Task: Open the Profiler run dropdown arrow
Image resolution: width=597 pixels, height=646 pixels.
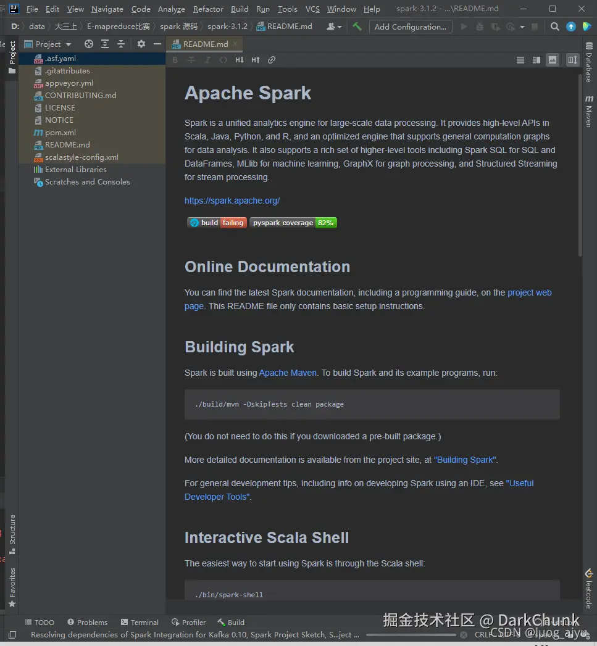Action: coord(522,27)
